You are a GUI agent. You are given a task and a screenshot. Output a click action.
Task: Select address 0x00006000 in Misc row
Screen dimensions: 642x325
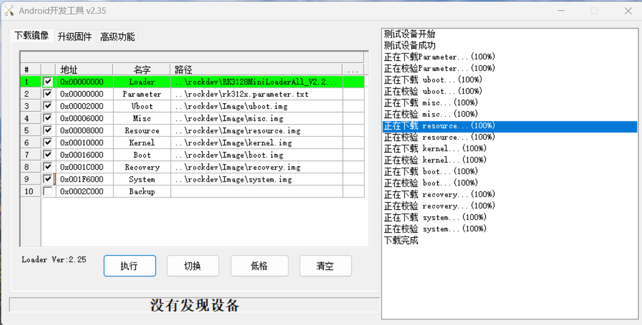(84, 118)
